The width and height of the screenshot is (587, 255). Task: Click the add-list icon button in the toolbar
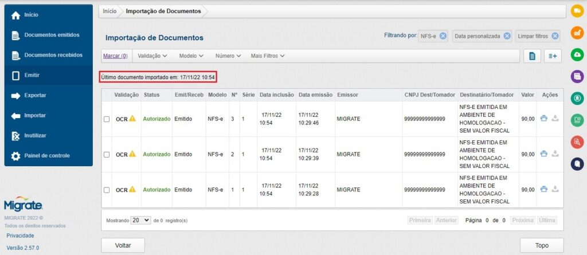[553, 56]
